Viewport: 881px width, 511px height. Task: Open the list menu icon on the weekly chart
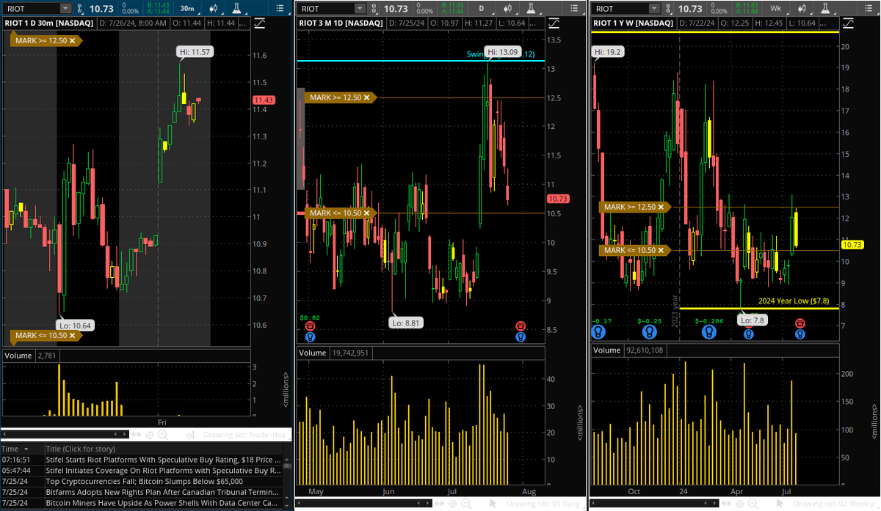click(x=870, y=9)
